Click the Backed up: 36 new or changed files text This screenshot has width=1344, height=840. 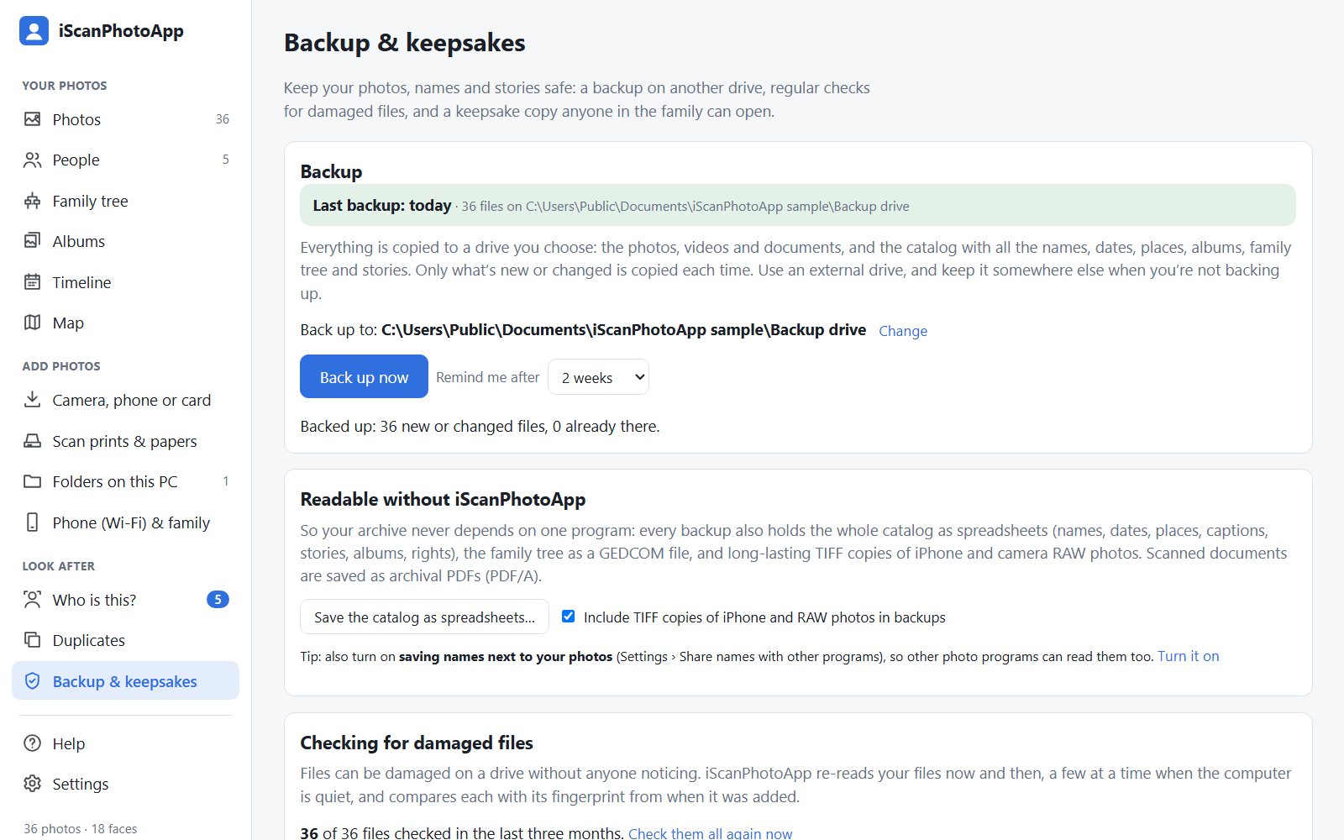tap(480, 427)
